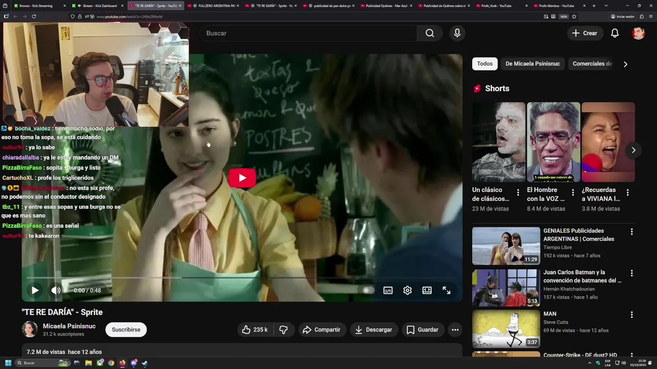Switch to Stream - Kick Dashboard tab
657x369 pixels.
point(96,6)
